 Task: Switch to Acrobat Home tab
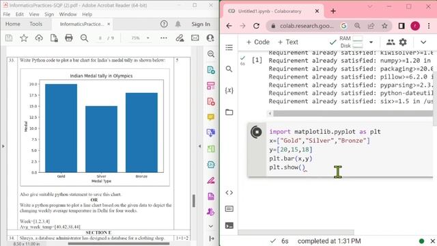point(13,25)
